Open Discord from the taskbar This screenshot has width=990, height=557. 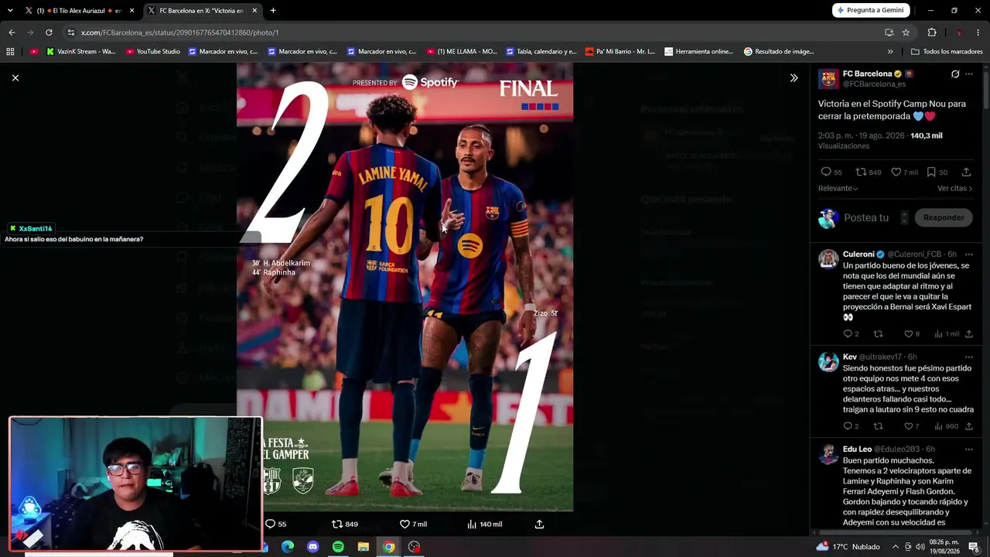click(312, 547)
